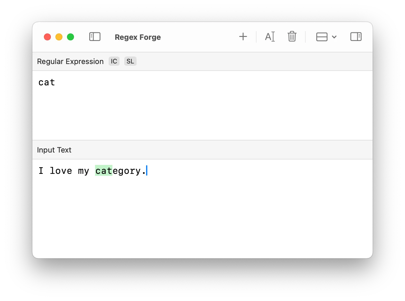Click the 'Regex Forge' window title
This screenshot has height=301, width=405.
point(138,37)
